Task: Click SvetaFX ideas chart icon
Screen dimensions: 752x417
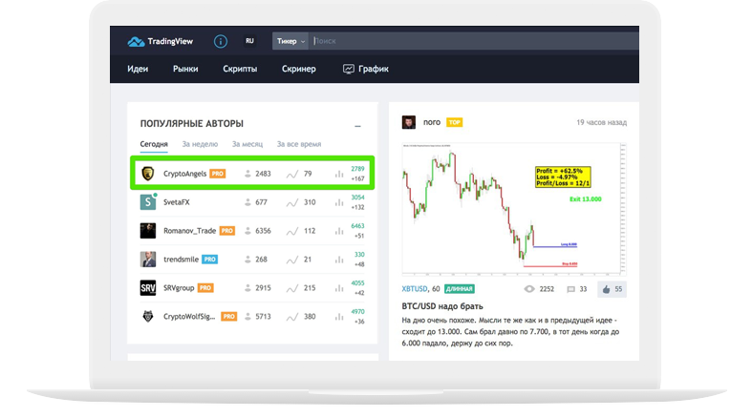Action: pyautogui.click(x=292, y=203)
